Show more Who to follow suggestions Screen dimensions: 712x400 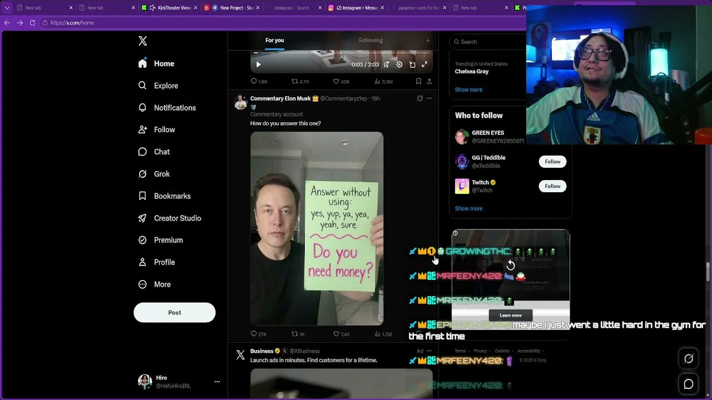click(x=468, y=208)
